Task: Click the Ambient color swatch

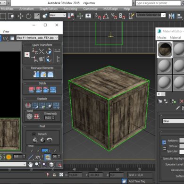Action: tap(182, 141)
